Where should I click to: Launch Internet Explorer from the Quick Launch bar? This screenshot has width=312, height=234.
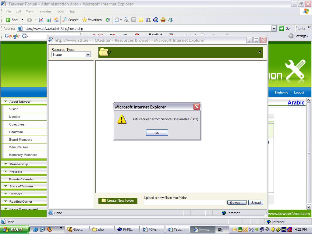pyautogui.click(x=35, y=229)
